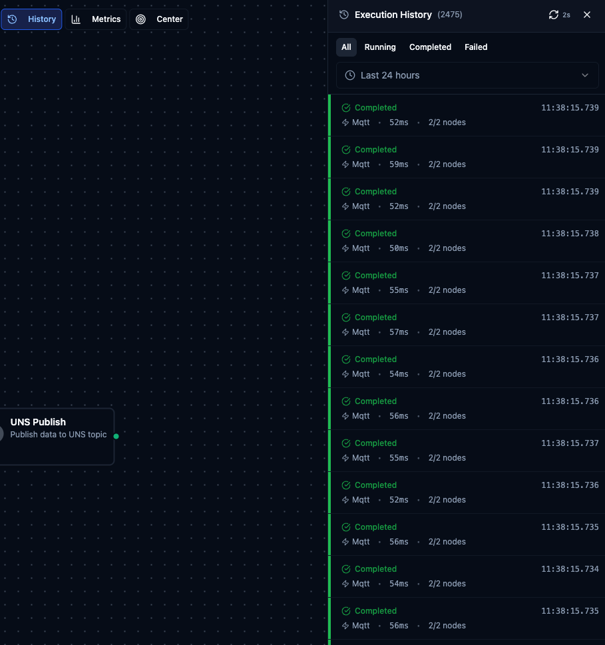Select the UNS Publish node on the canvas
Image resolution: width=605 pixels, height=645 pixels.
point(57,429)
